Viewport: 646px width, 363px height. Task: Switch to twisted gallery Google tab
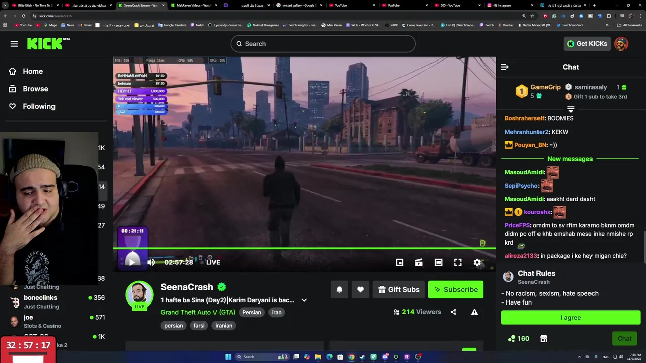pyautogui.click(x=299, y=5)
